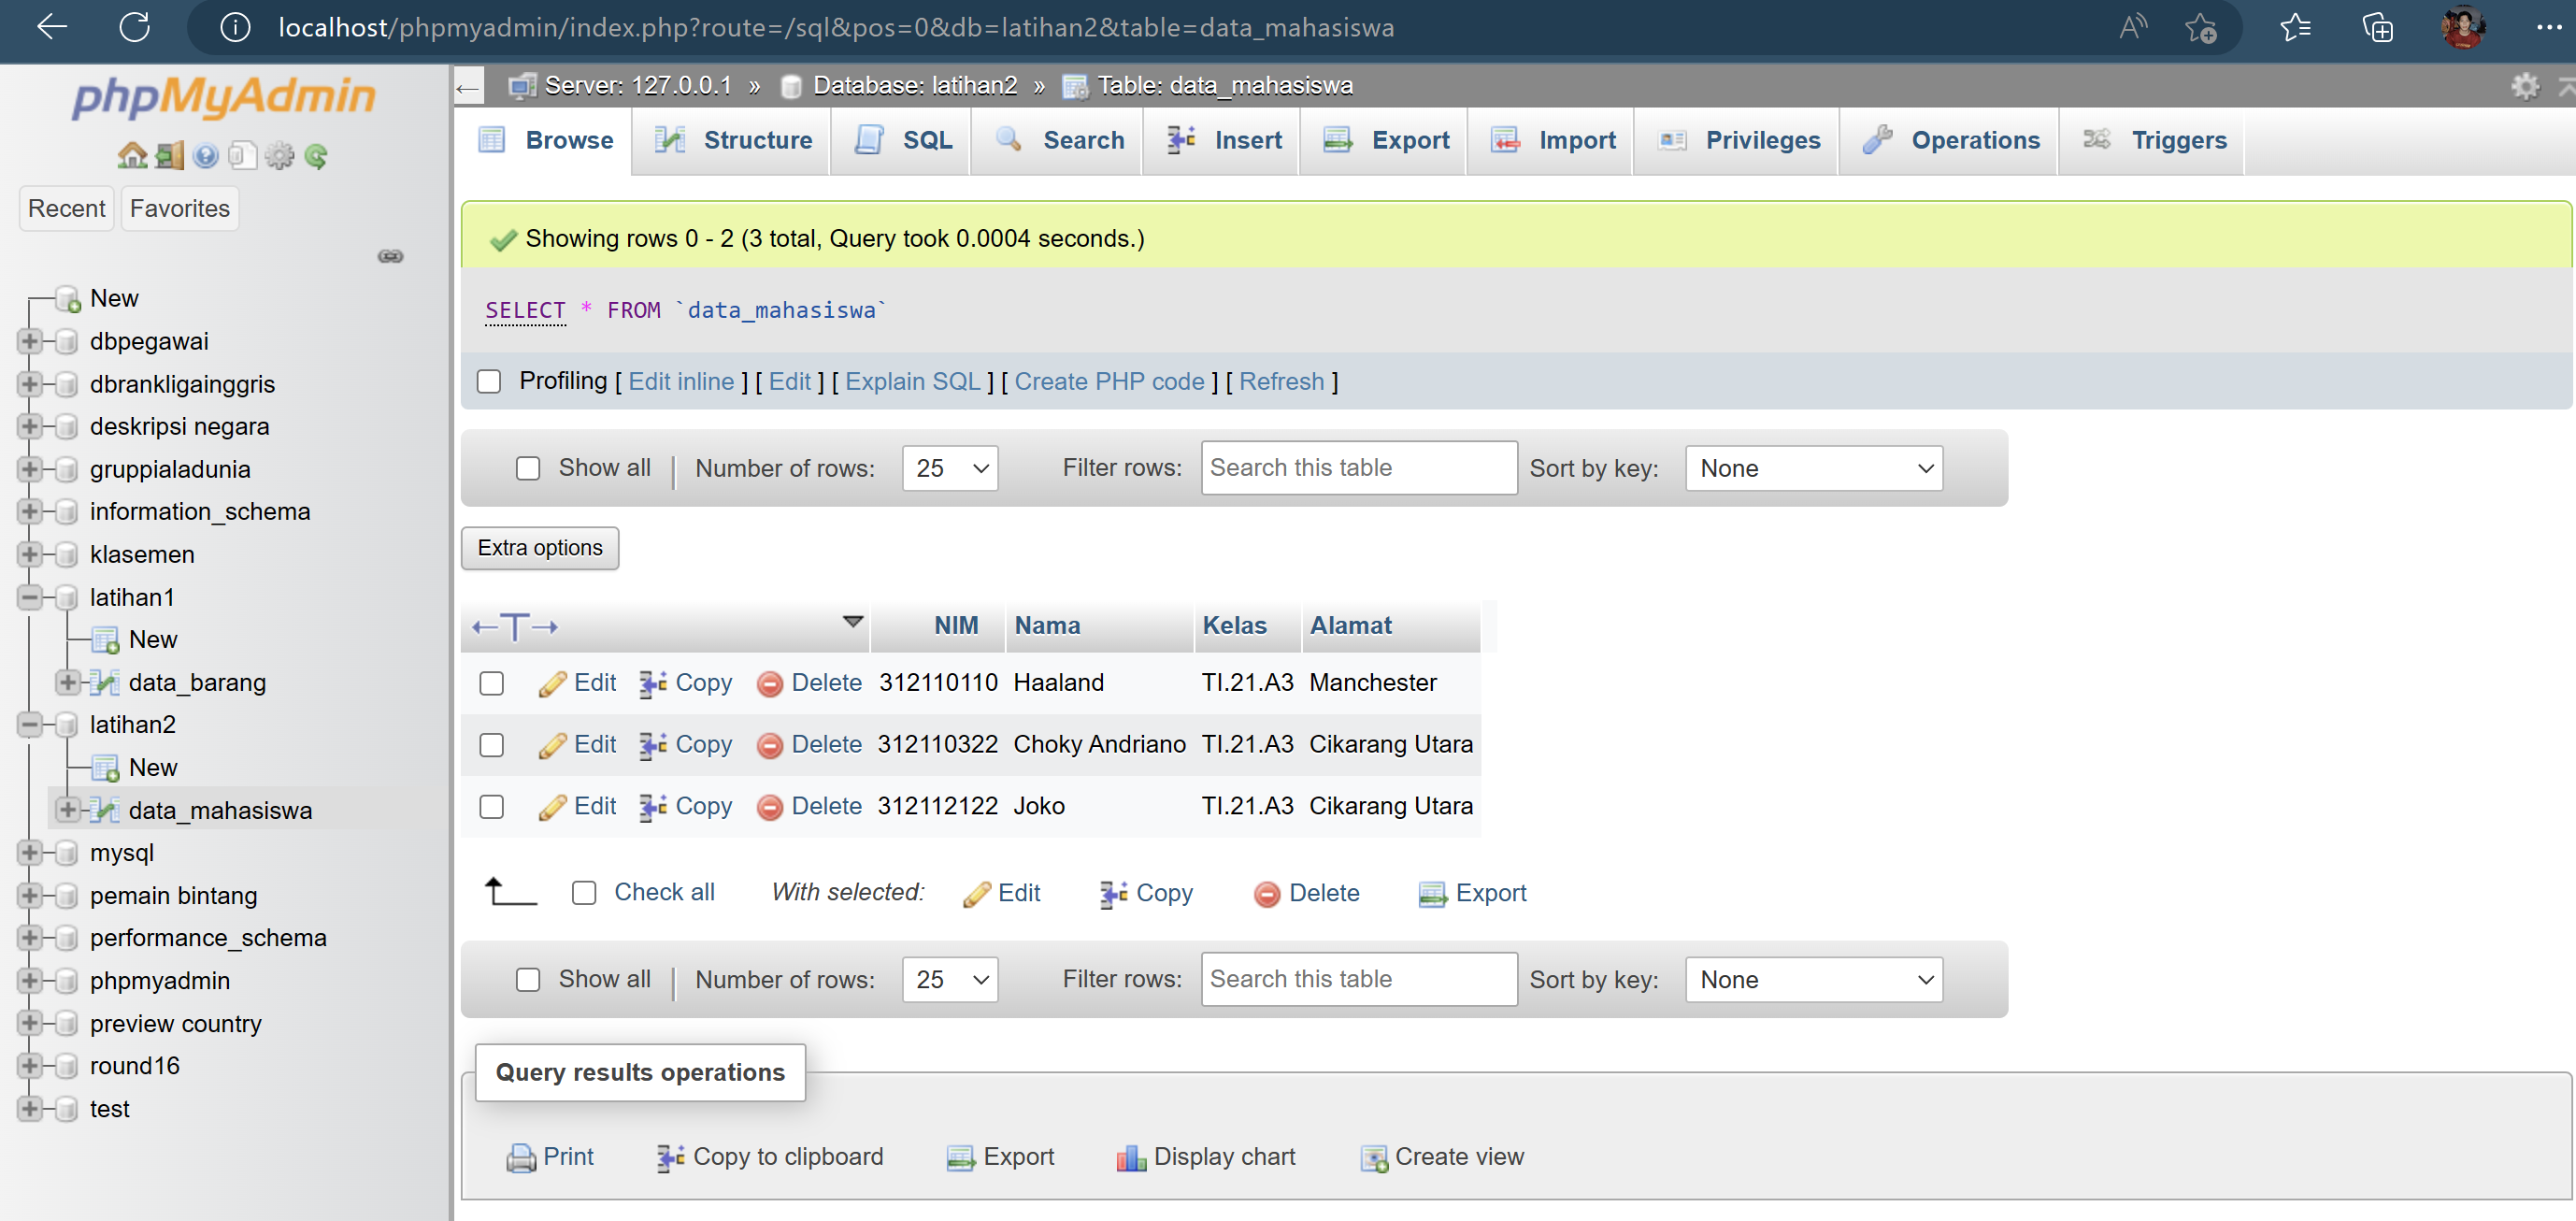Viewport: 2576px width, 1221px height.
Task: Click the red Delete icon for Joko row
Action: point(769,807)
